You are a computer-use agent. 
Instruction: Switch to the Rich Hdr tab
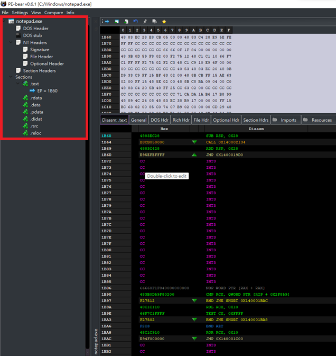[x=181, y=120]
